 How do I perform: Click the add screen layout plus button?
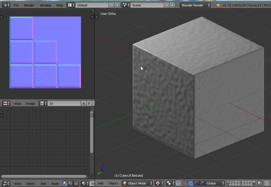tap(112, 5)
